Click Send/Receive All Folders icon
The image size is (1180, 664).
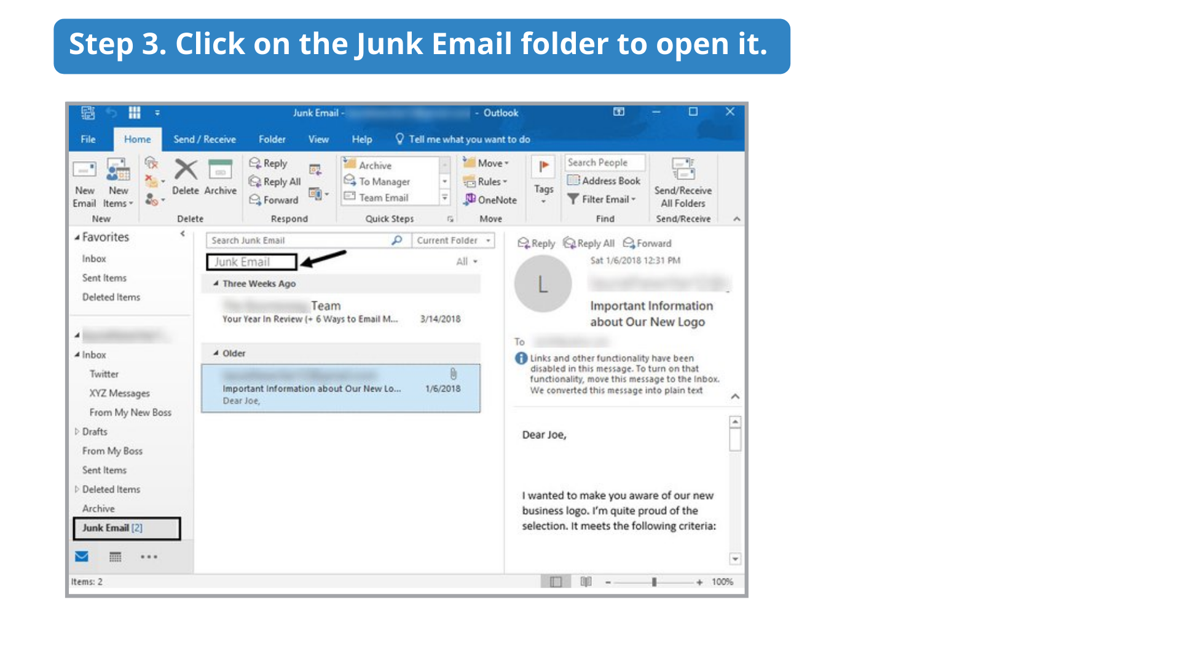[x=683, y=169]
